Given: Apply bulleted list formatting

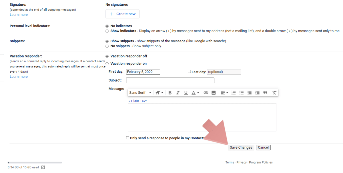Looking at the screenshot, I should (x=242, y=93).
